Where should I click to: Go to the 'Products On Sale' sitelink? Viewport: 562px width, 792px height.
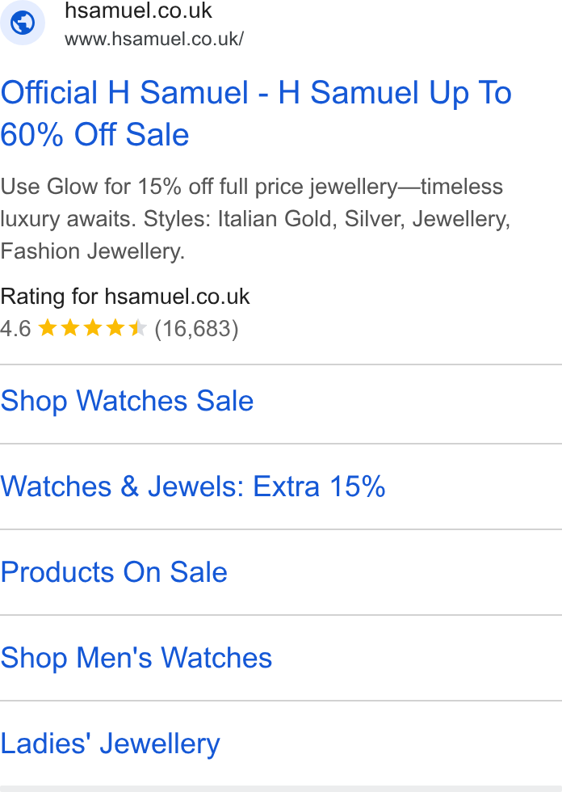(114, 572)
